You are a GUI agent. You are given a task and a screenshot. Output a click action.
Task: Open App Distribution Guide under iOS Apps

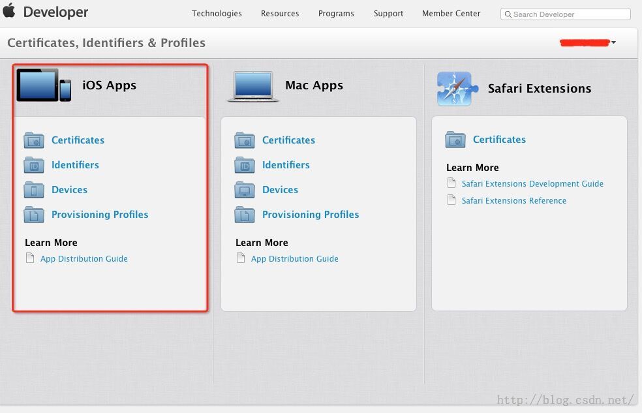click(x=84, y=258)
